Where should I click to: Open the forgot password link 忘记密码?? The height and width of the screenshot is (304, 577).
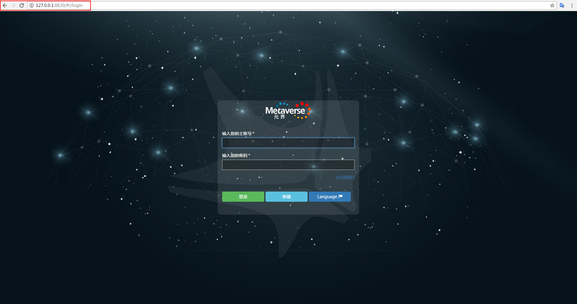pyautogui.click(x=345, y=177)
